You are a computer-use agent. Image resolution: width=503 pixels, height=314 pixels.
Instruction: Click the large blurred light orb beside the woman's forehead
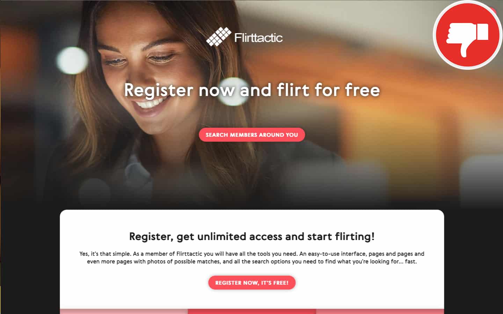click(72, 60)
